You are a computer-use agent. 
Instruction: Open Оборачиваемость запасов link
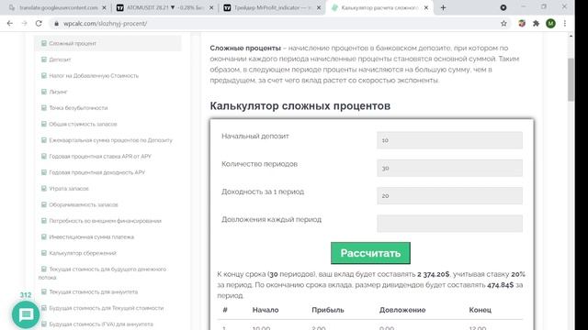point(84,204)
